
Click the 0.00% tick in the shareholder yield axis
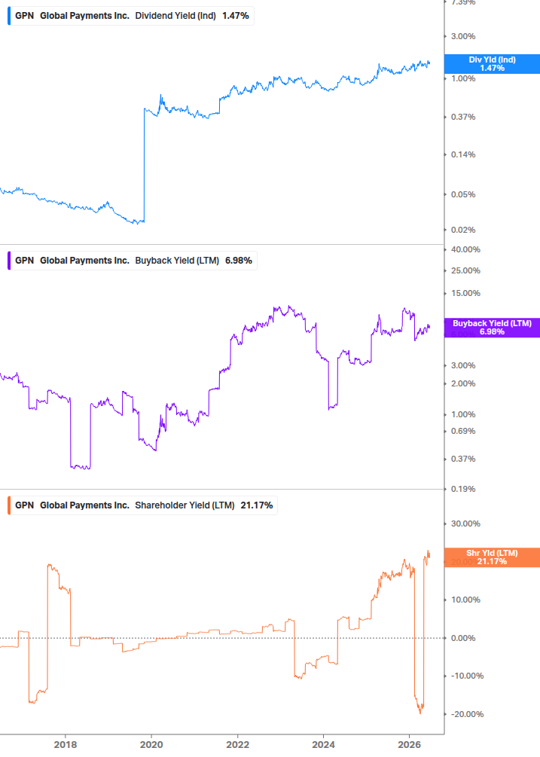pyautogui.click(x=463, y=638)
